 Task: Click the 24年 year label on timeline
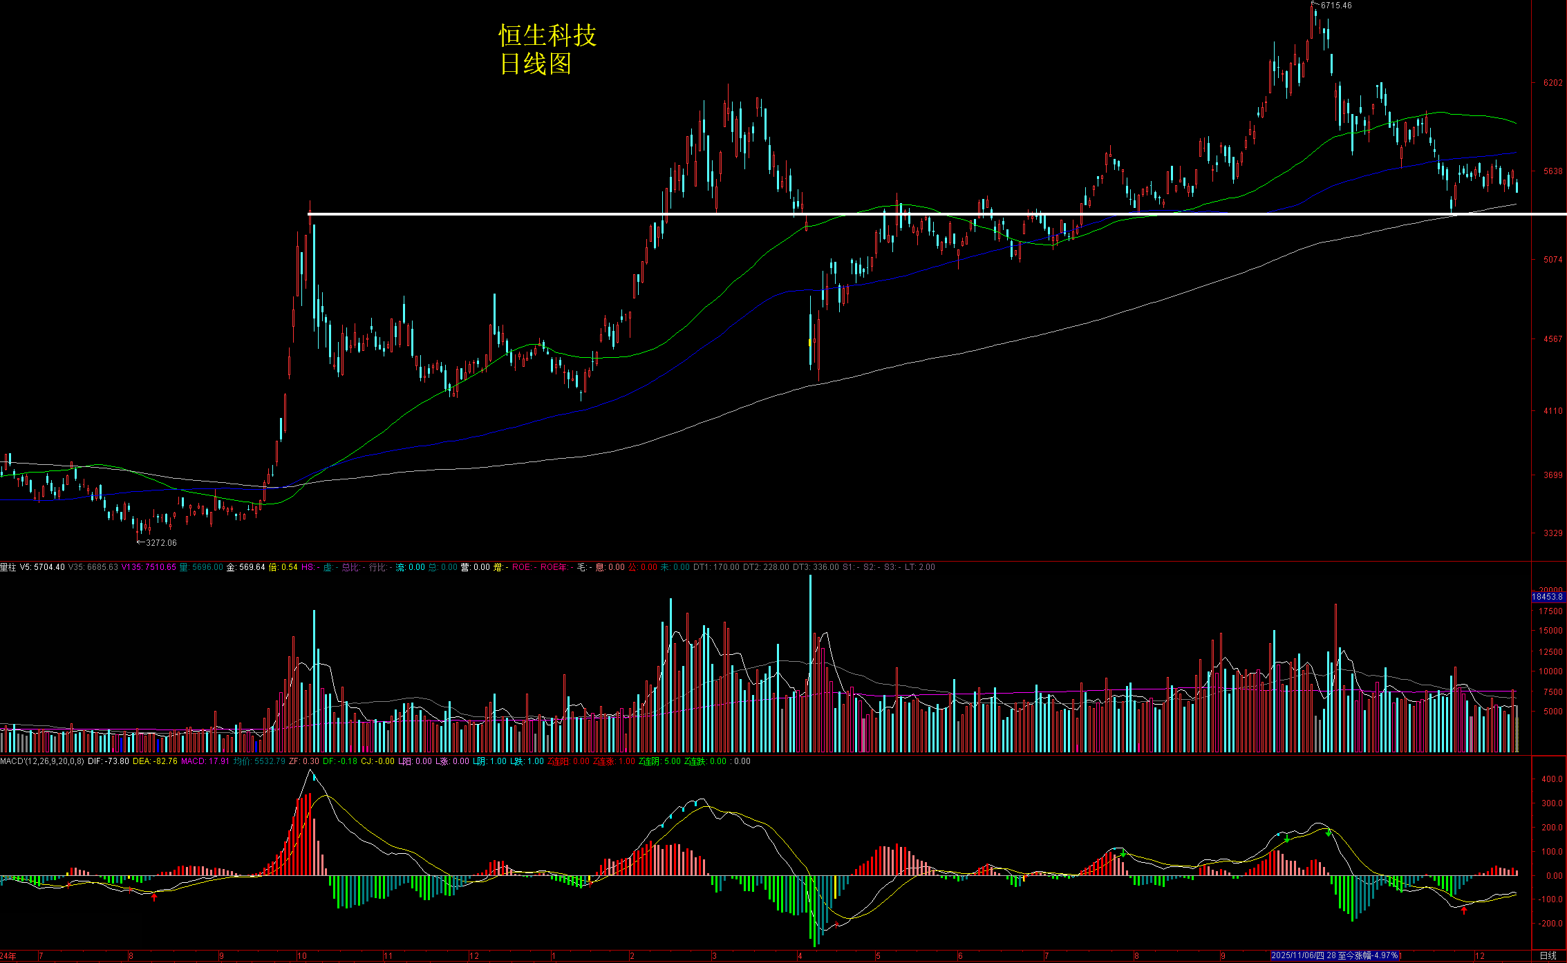point(8,956)
